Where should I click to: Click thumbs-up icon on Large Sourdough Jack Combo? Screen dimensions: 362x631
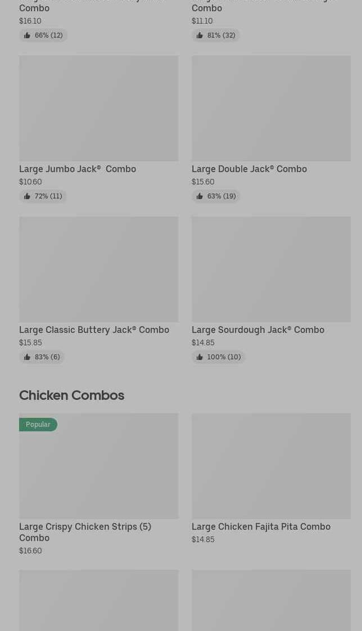pos(200,357)
